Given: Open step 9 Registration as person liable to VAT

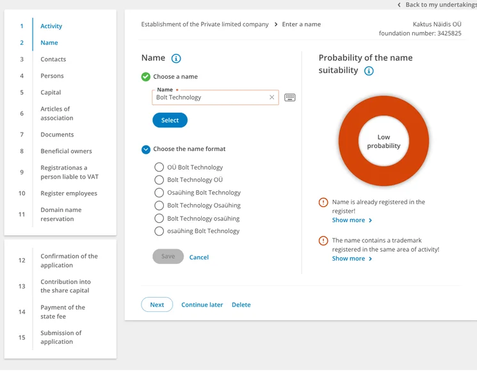Looking at the screenshot, I should (69, 172).
